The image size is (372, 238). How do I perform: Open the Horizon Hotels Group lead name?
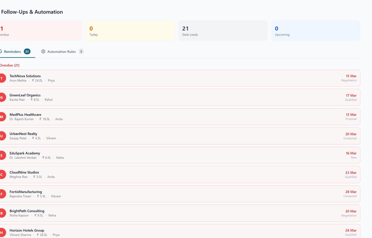pyautogui.click(x=27, y=230)
